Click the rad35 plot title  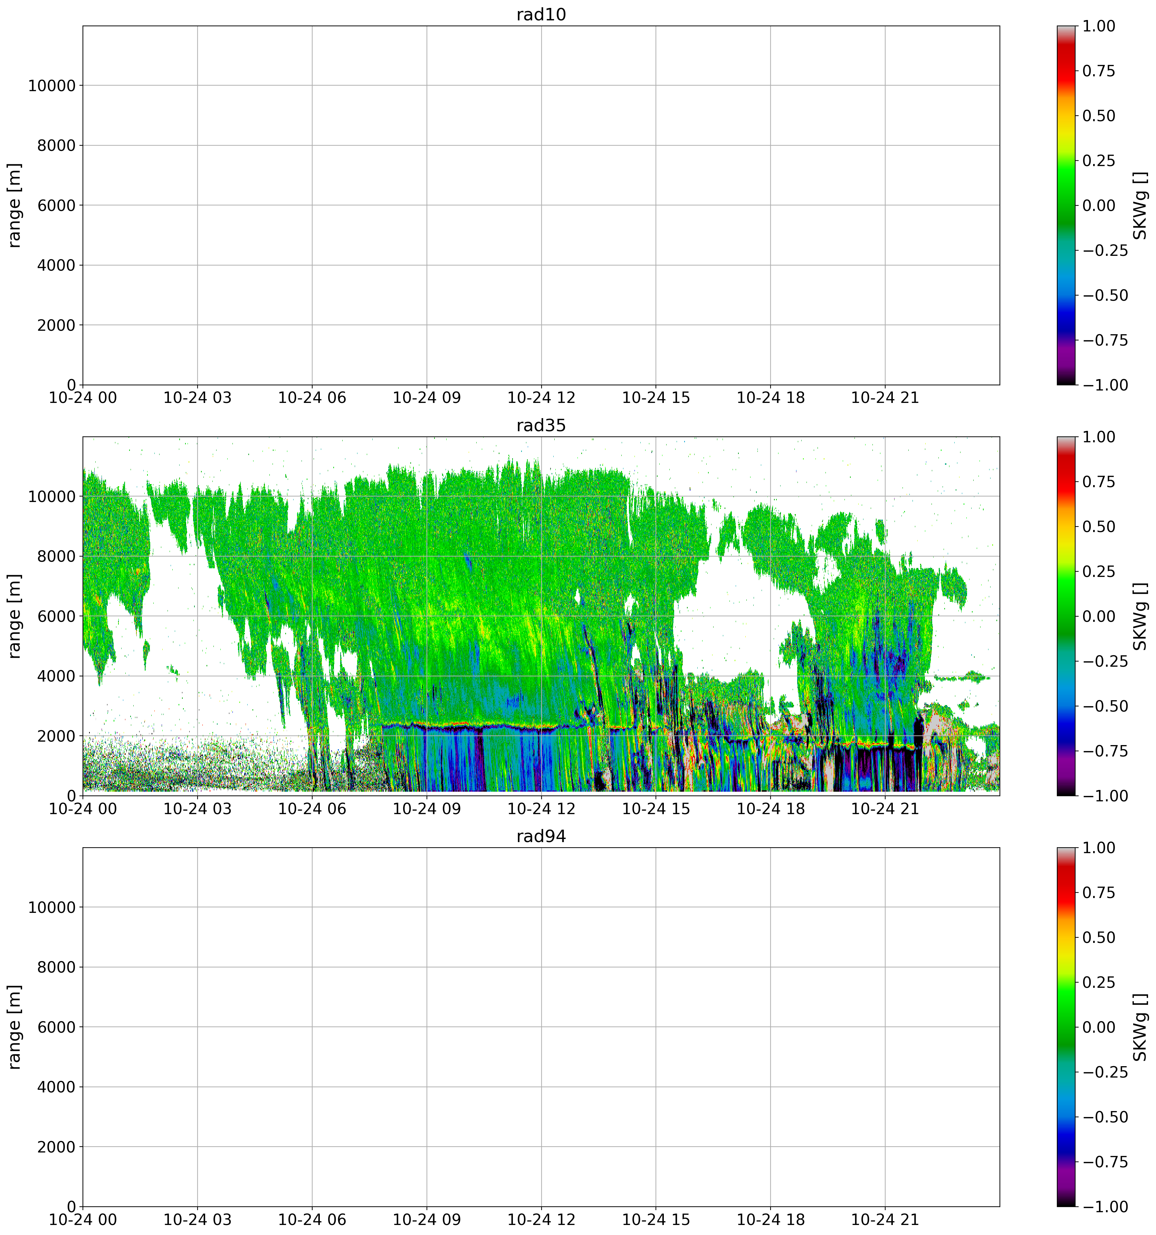pos(541,426)
